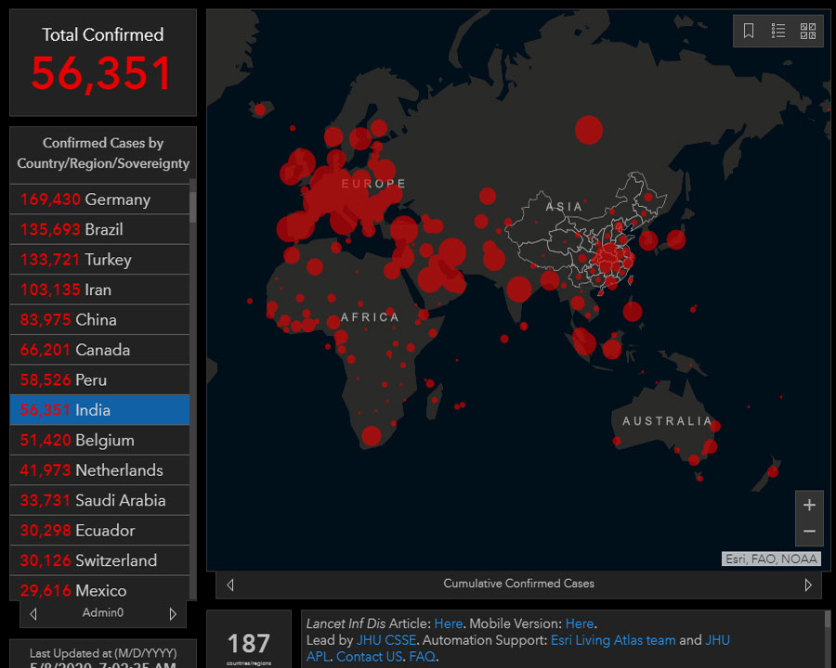Select Turkey in the country list

(99, 260)
